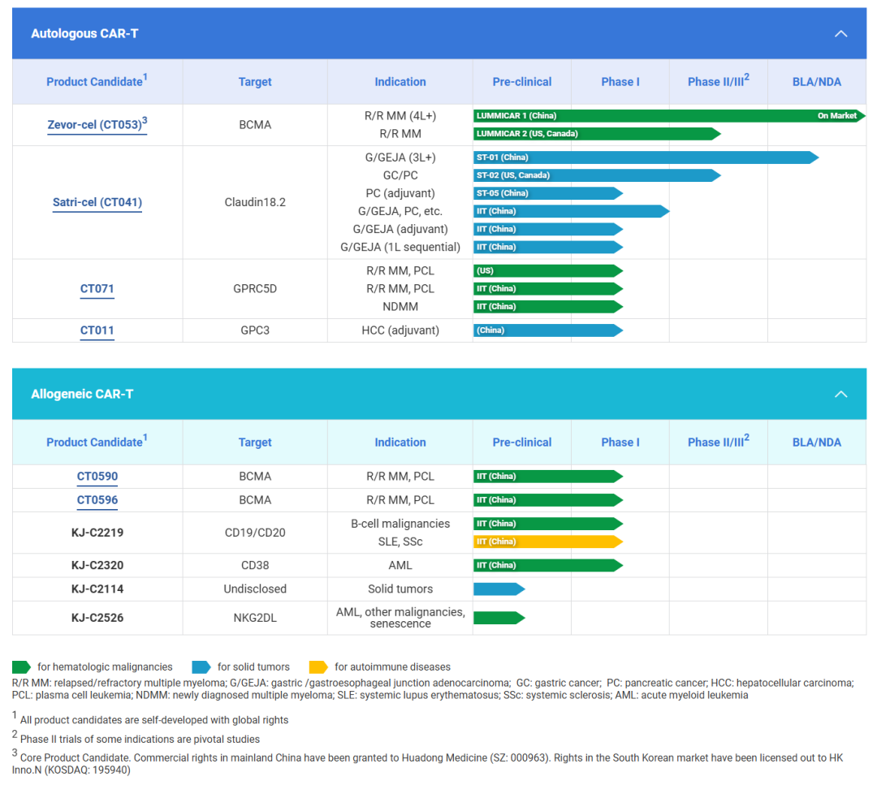Image resolution: width=877 pixels, height=794 pixels.
Task: Open the CT0596 product candidate link
Action: tap(97, 500)
